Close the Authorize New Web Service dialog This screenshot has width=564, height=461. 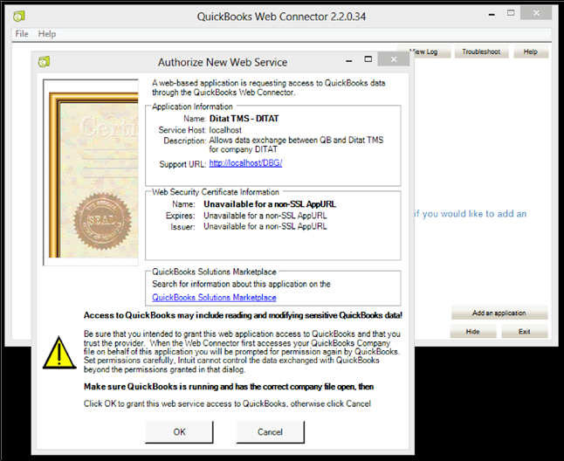(394, 60)
